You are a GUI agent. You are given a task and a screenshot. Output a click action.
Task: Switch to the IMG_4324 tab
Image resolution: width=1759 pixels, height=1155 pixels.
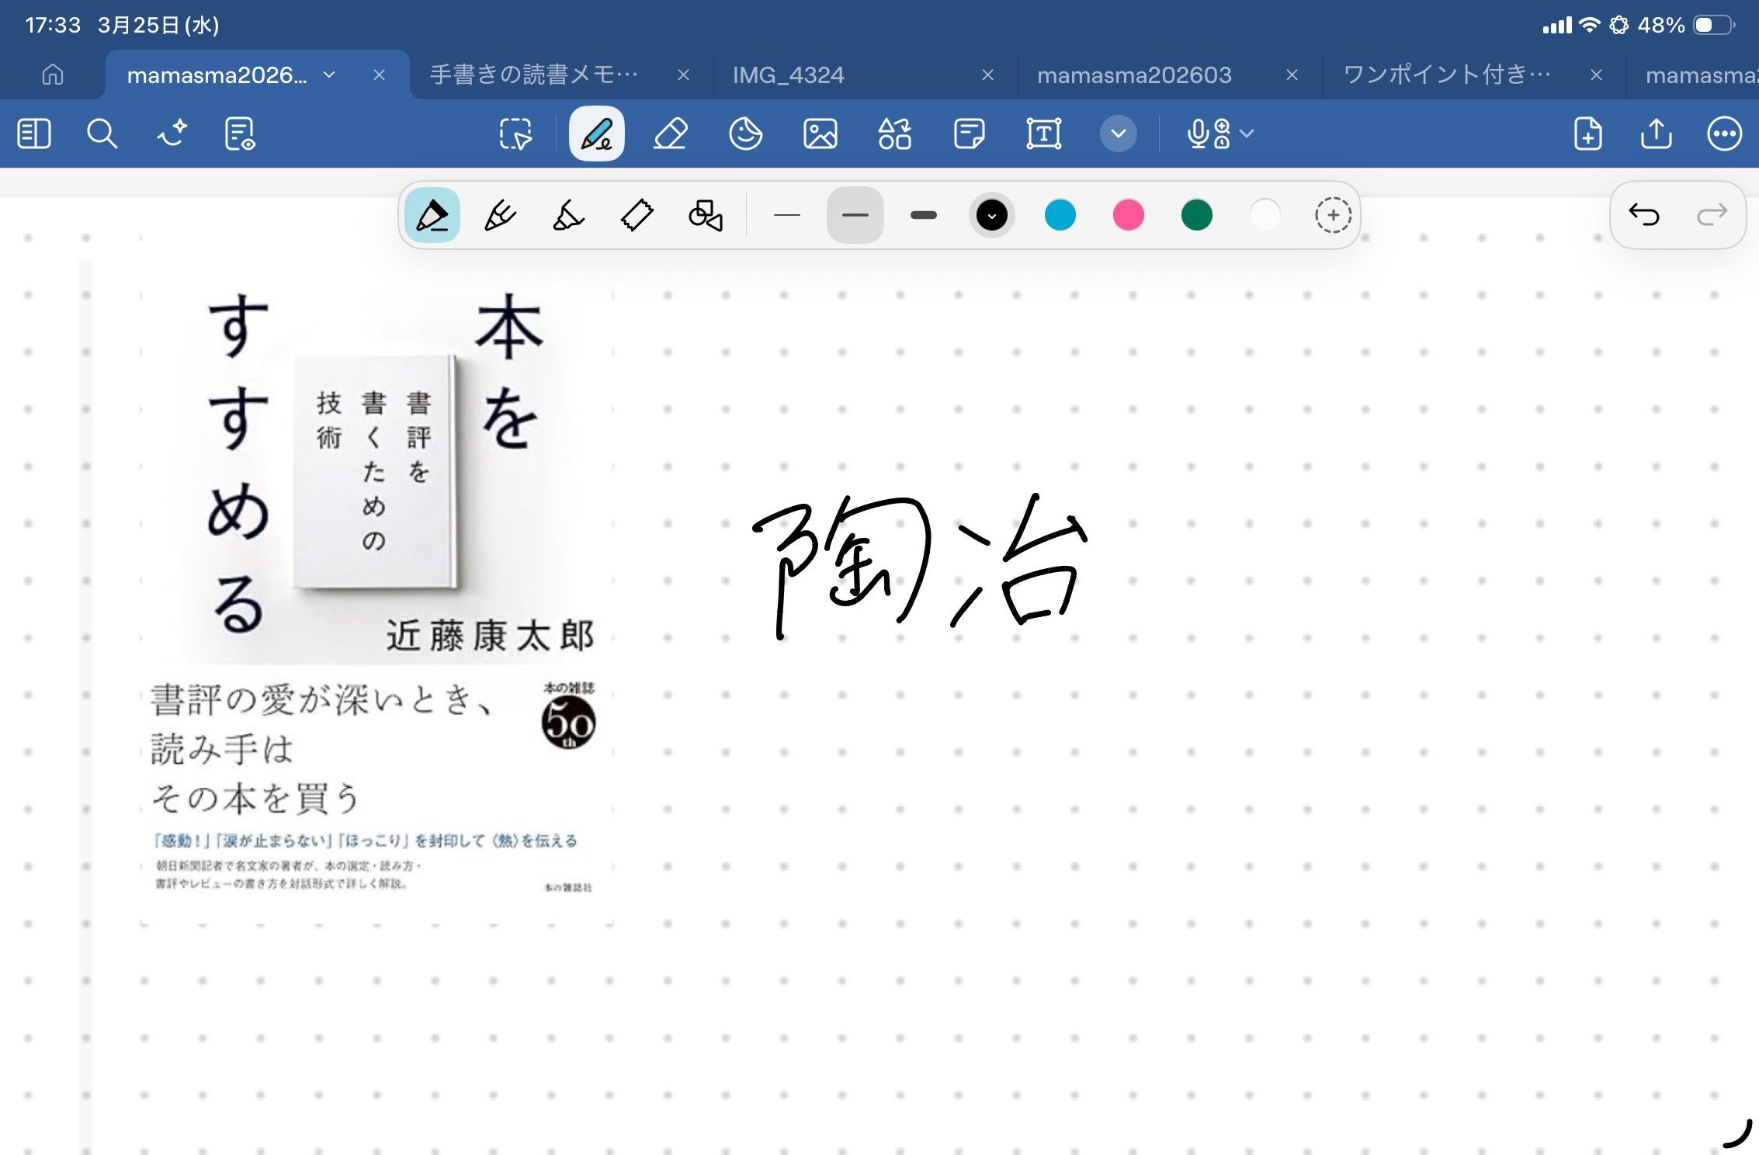789,75
